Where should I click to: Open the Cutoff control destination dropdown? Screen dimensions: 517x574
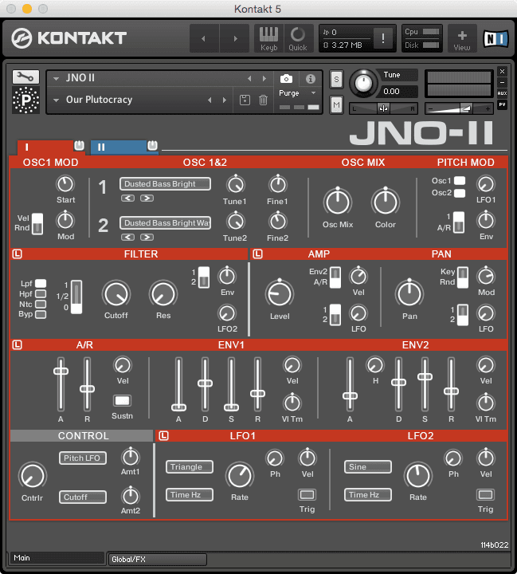click(x=83, y=497)
